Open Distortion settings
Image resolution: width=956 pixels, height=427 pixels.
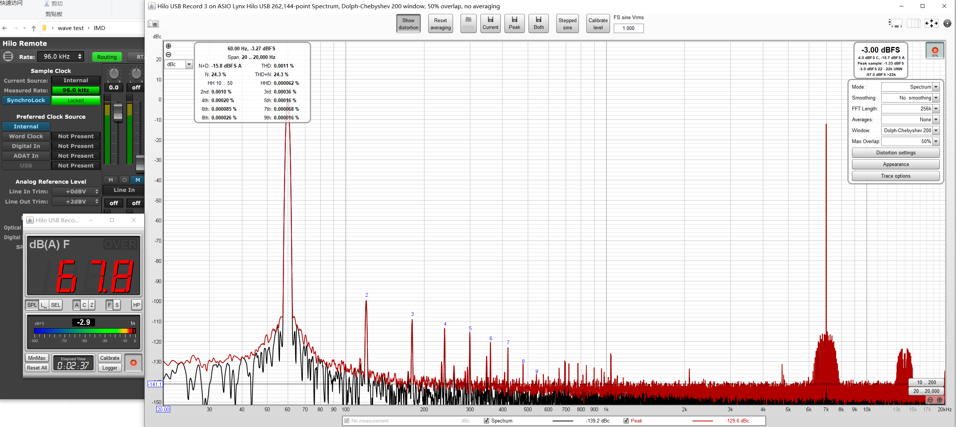tap(896, 152)
